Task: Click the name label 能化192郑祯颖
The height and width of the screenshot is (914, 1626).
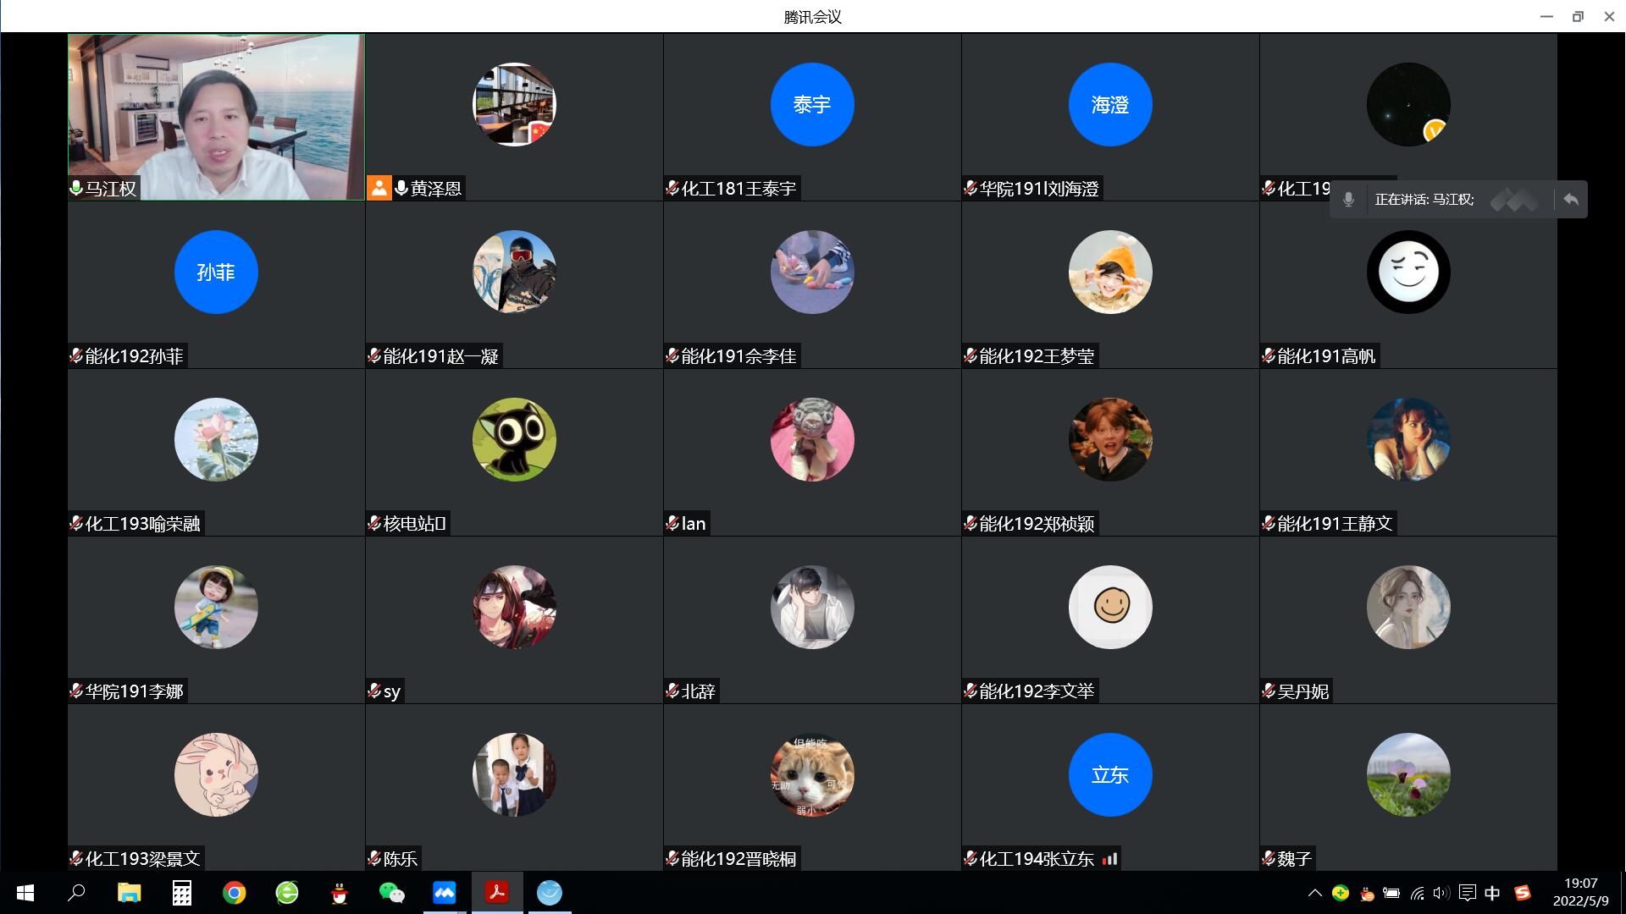Action: (x=1037, y=524)
